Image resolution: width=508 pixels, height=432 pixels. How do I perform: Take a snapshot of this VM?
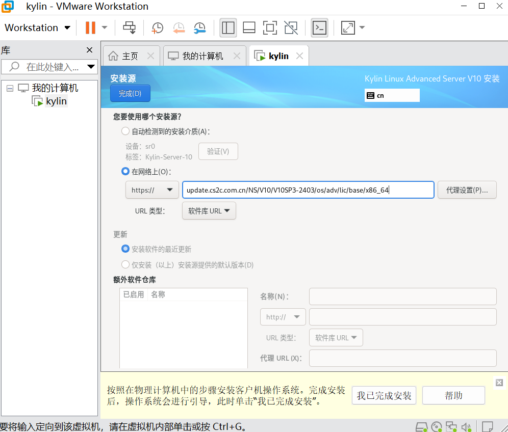coord(158,28)
